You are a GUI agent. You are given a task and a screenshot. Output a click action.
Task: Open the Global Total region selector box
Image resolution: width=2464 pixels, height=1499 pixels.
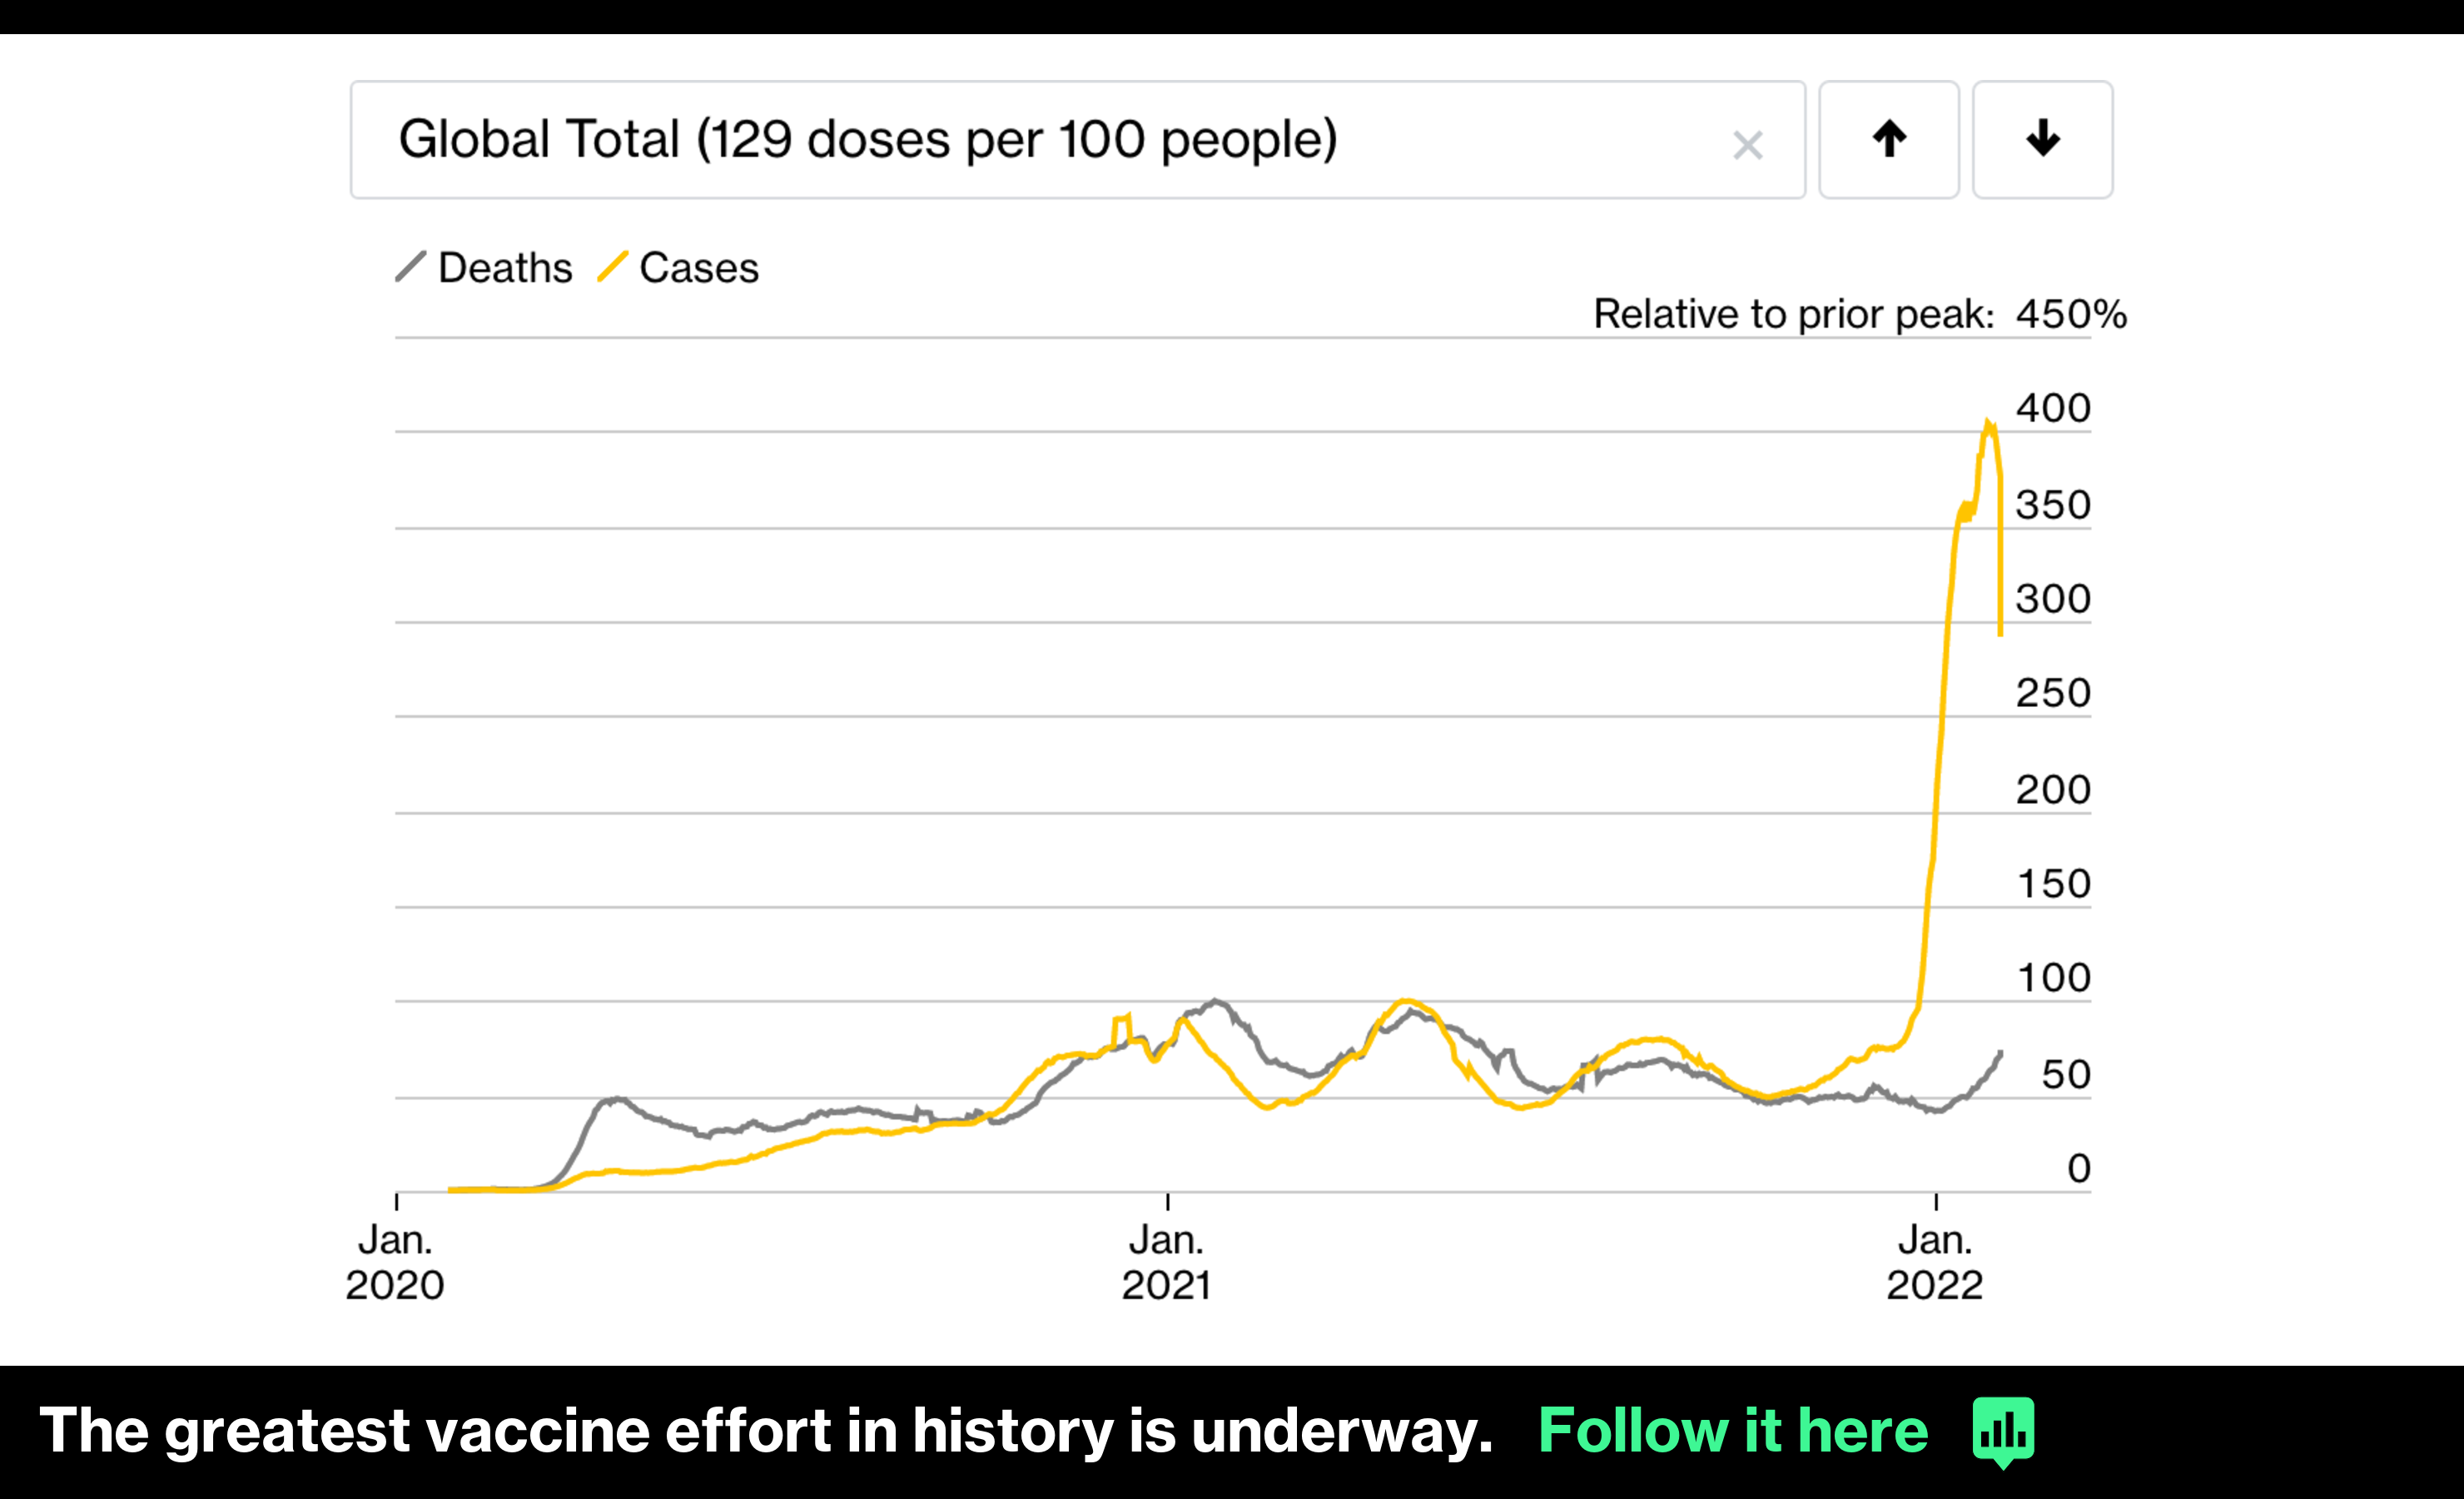pyautogui.click(x=1000, y=140)
